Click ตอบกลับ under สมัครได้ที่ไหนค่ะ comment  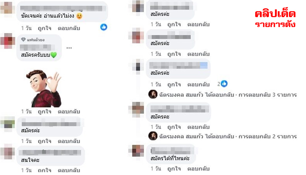tap(199, 168)
